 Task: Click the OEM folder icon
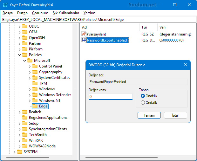tap(25, 32)
